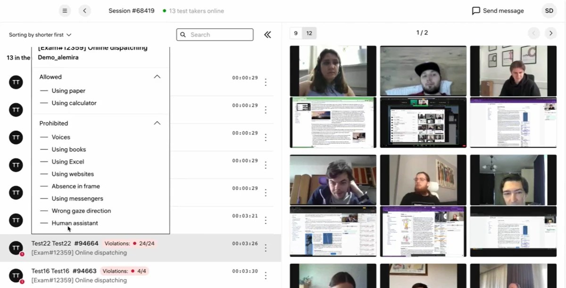Select the Test16 Test16 #94663 row

[141, 275]
